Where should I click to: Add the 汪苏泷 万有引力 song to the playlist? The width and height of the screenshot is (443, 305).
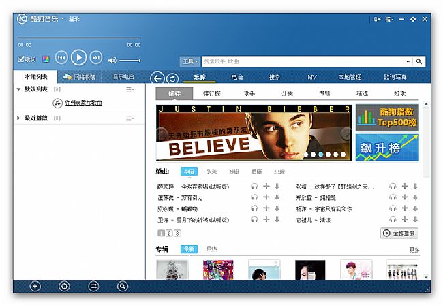click(x=266, y=197)
